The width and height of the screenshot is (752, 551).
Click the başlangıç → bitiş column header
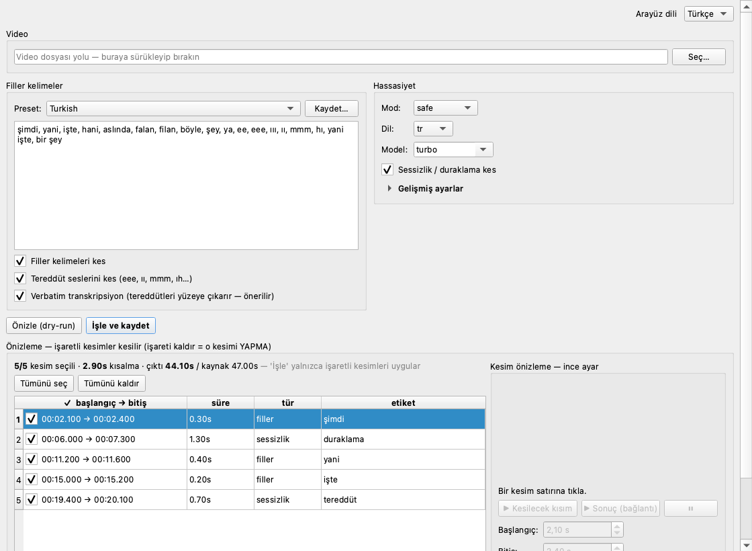[x=105, y=402]
